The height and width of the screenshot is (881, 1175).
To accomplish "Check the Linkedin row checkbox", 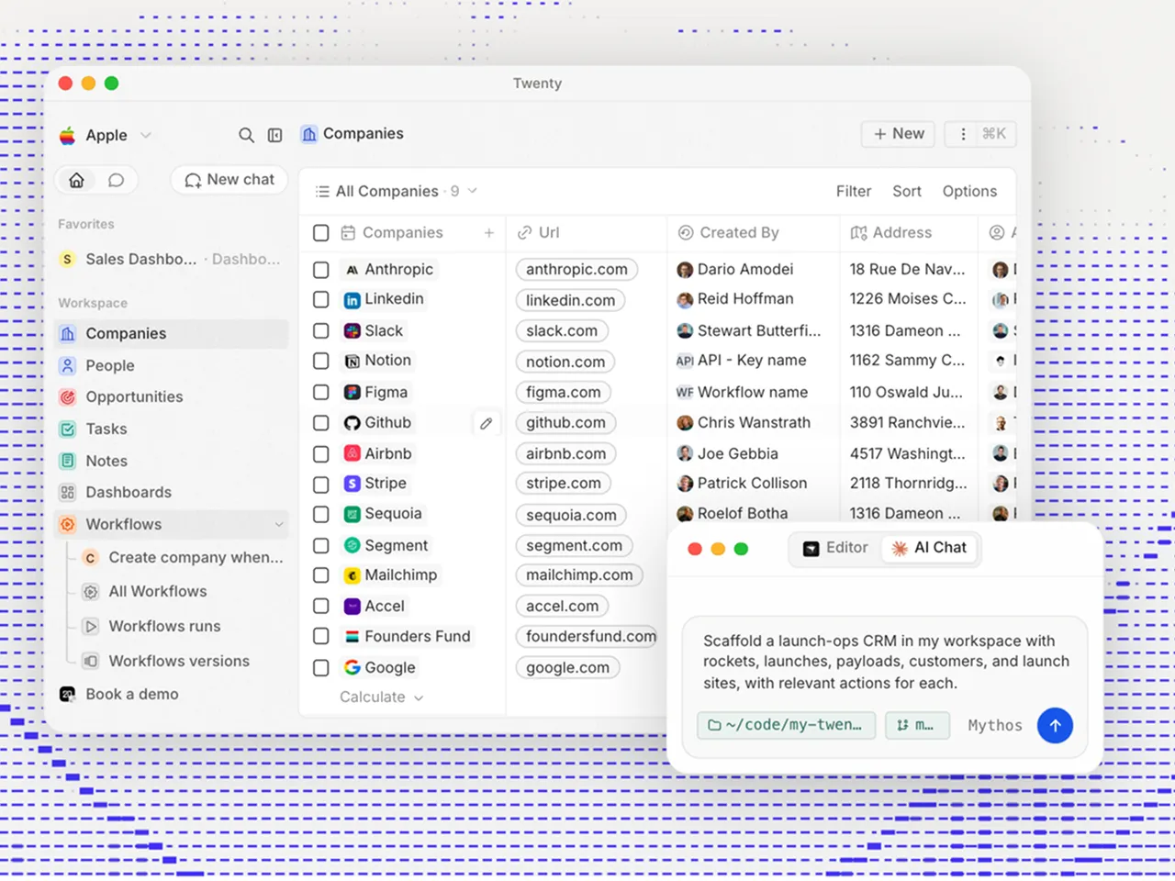I will click(320, 299).
